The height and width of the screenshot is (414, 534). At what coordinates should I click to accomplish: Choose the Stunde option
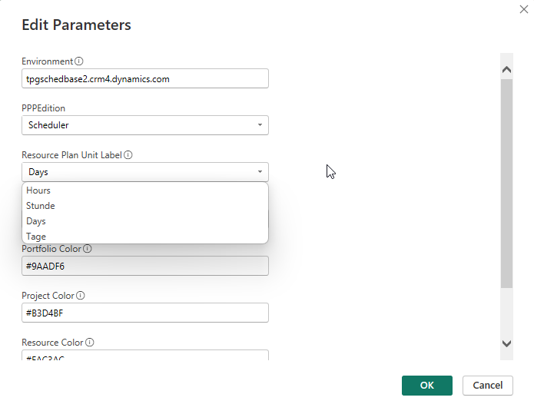point(41,206)
